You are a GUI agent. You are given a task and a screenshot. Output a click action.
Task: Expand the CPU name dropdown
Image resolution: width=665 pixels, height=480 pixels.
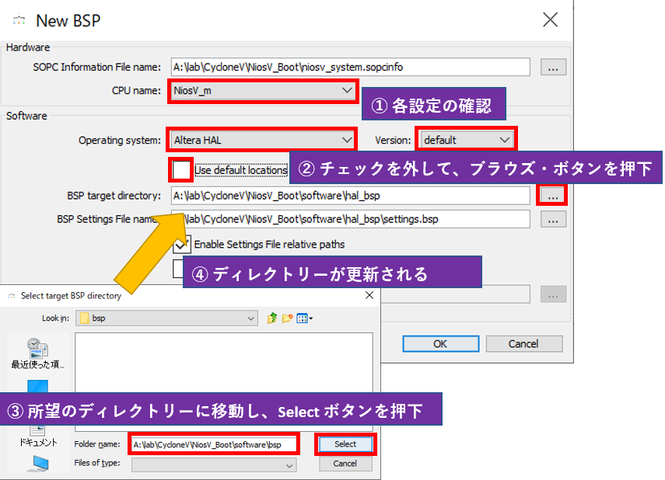261,91
